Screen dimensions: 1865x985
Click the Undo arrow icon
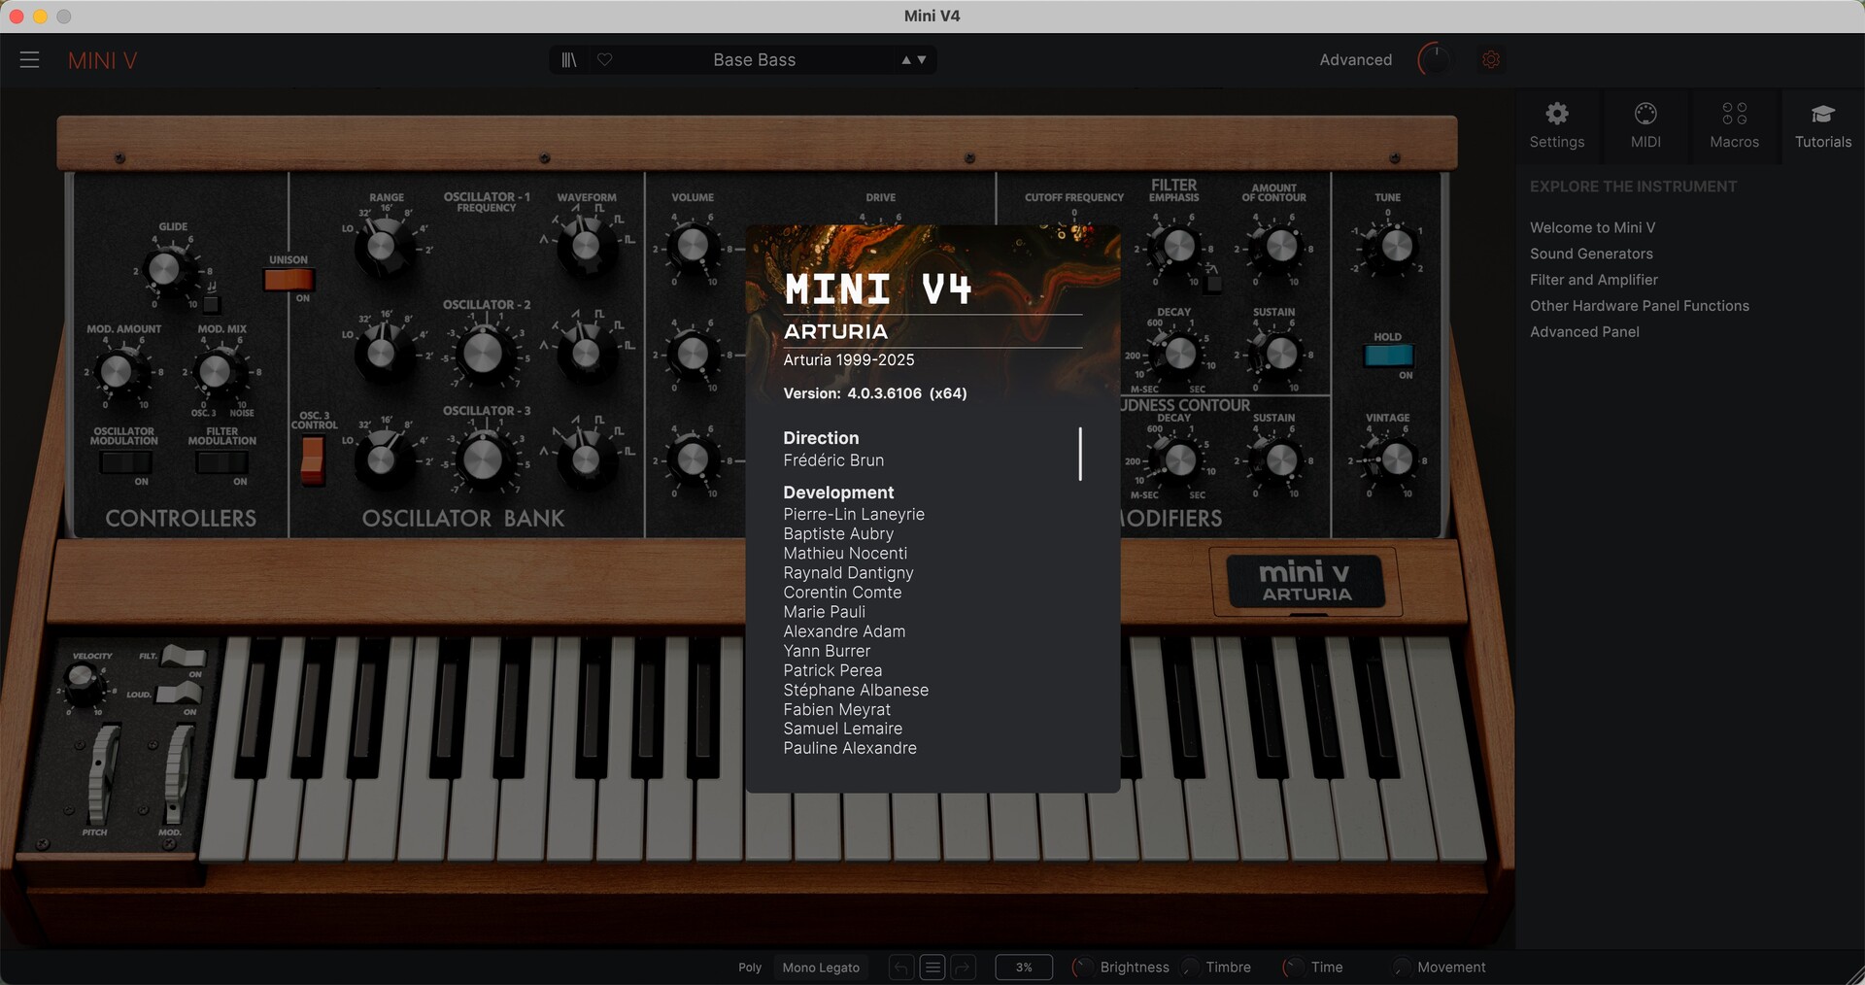tap(901, 968)
